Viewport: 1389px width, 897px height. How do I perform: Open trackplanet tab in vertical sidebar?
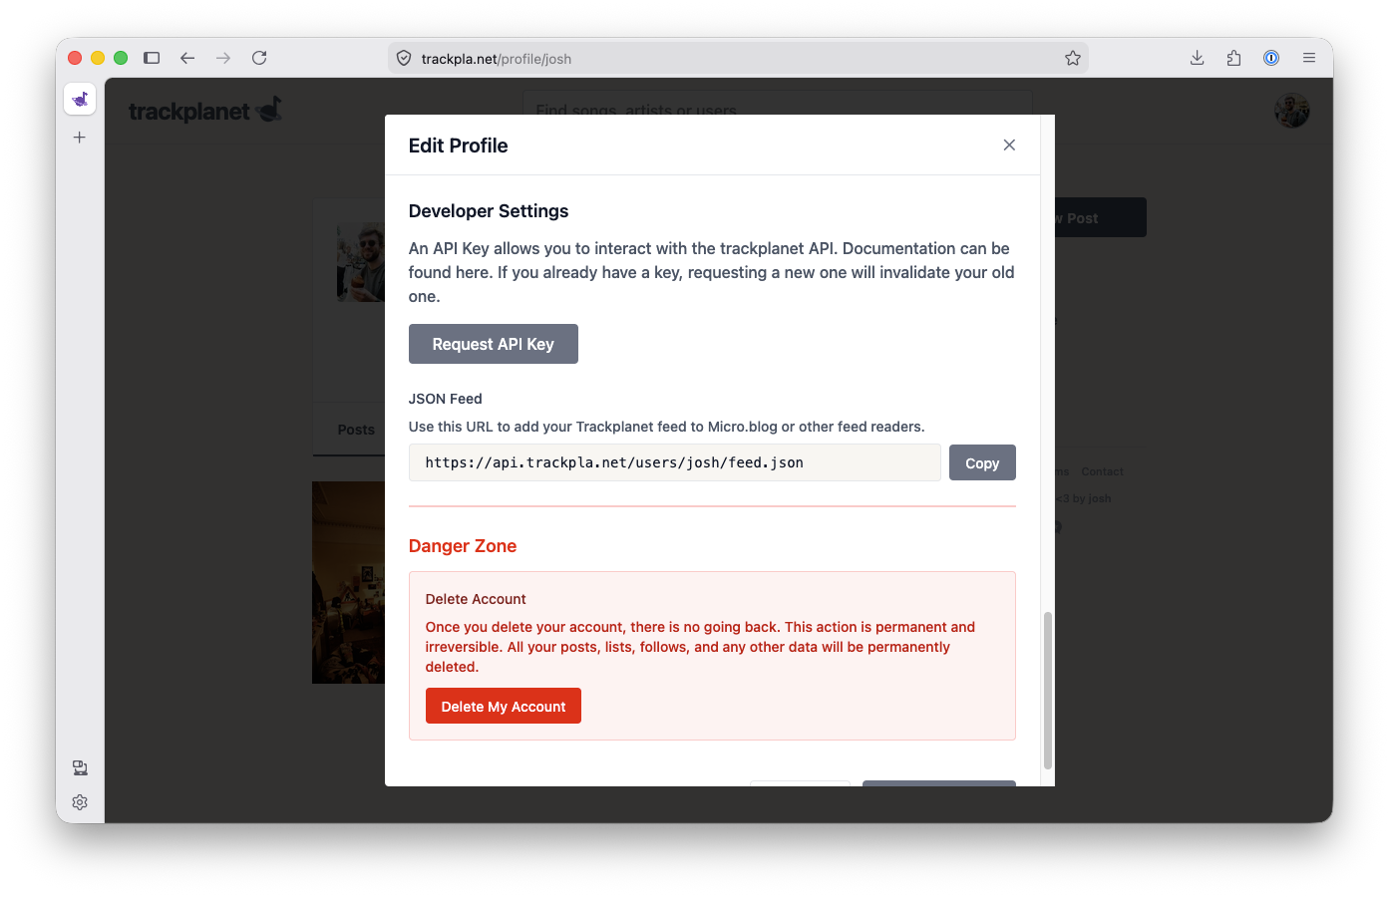click(80, 99)
